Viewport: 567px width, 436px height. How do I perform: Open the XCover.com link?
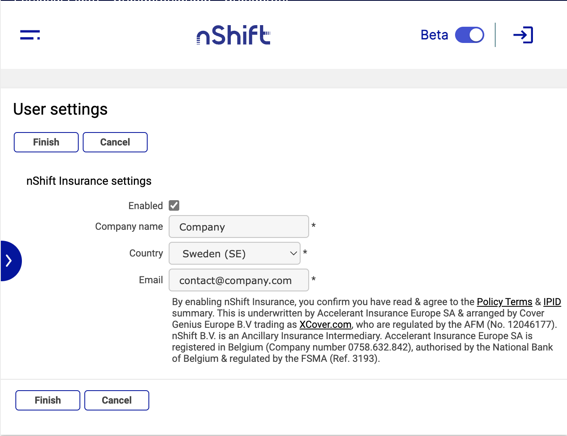coord(325,325)
